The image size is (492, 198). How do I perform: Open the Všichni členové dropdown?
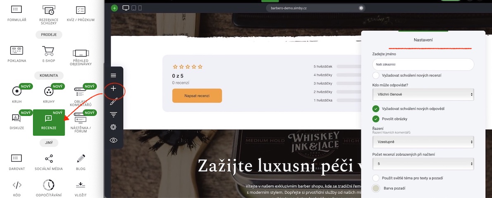(x=423, y=94)
